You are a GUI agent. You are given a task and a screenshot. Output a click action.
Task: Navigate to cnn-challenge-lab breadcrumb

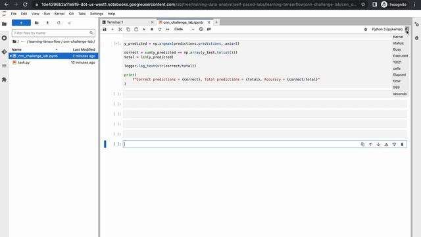78,41
